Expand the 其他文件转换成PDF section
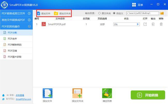The width and height of the screenshot is (168, 104). coord(16,20)
